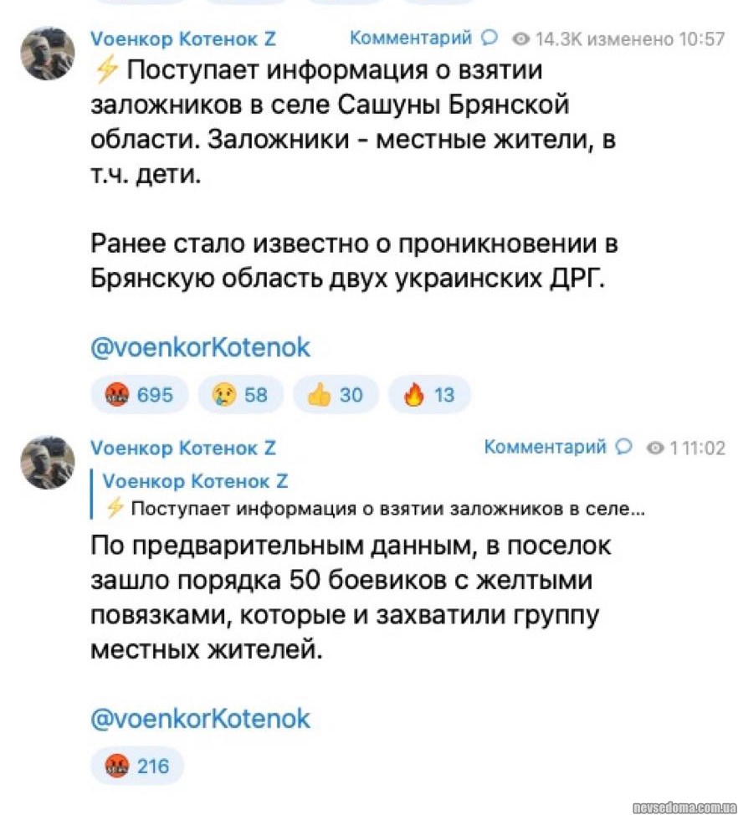Open the channel avatar on the 11:02 post
The height and width of the screenshot is (815, 738).
pos(47,462)
